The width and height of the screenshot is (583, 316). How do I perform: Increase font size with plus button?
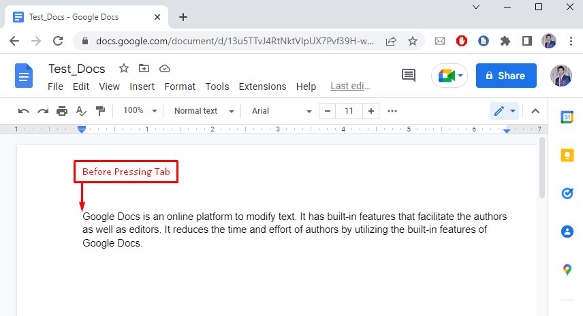tap(371, 111)
